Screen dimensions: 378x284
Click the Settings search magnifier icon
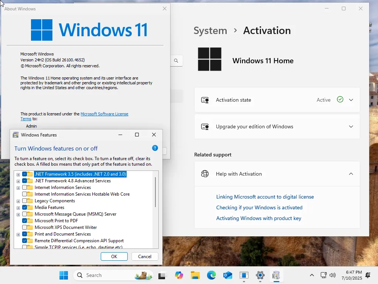click(176, 61)
